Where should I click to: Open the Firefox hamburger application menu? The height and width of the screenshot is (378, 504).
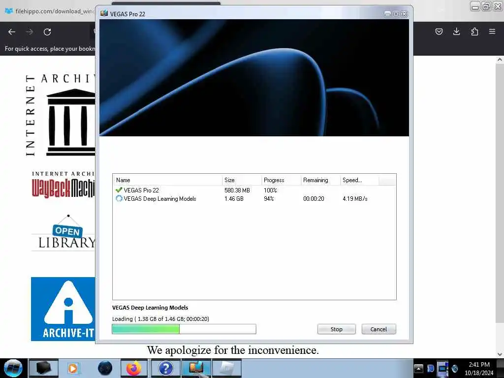point(492,31)
